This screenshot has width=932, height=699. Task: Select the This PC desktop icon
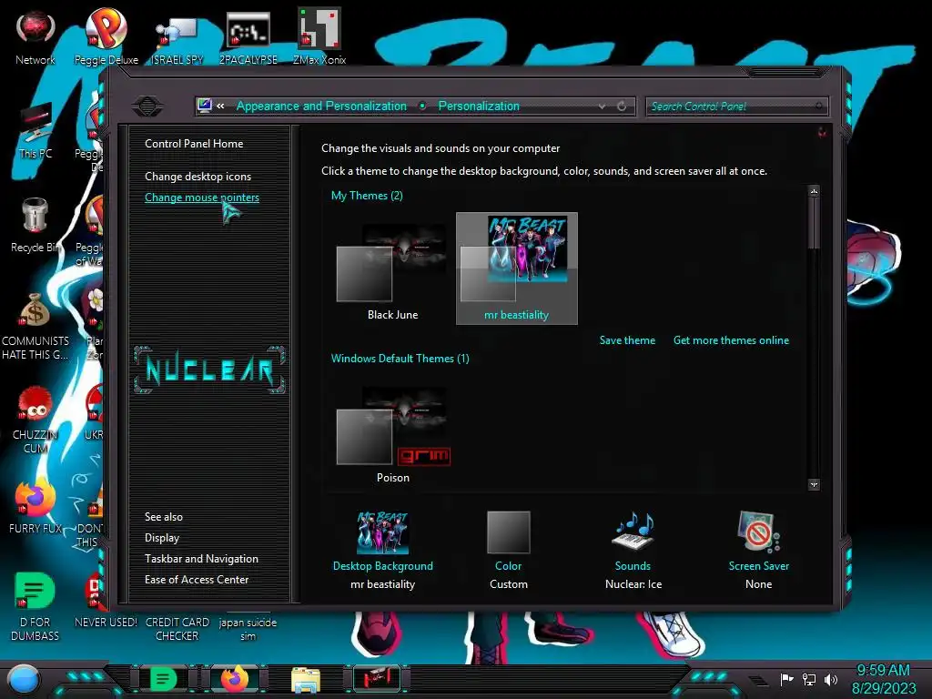pyautogui.click(x=35, y=131)
